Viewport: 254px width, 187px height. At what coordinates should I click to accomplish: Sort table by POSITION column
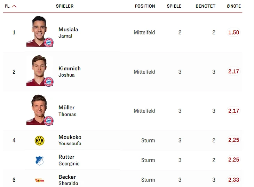click(145, 6)
